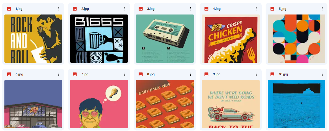Select the Baby Back Ribs thumbnail
Viewport: 329px width, 131px height.
165,104
